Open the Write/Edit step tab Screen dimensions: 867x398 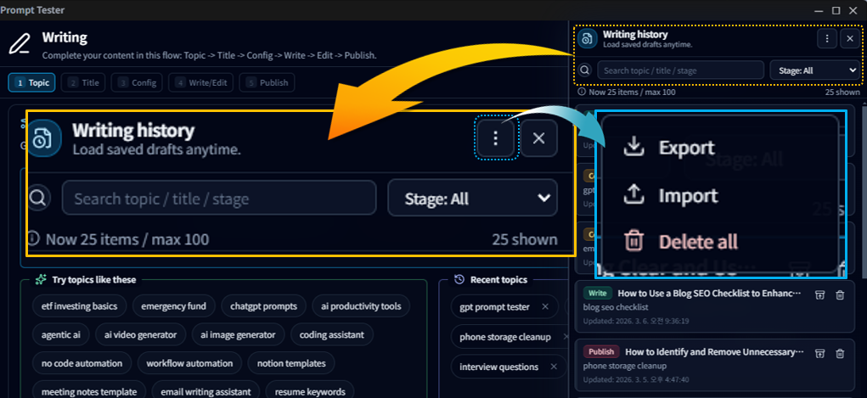pos(200,82)
